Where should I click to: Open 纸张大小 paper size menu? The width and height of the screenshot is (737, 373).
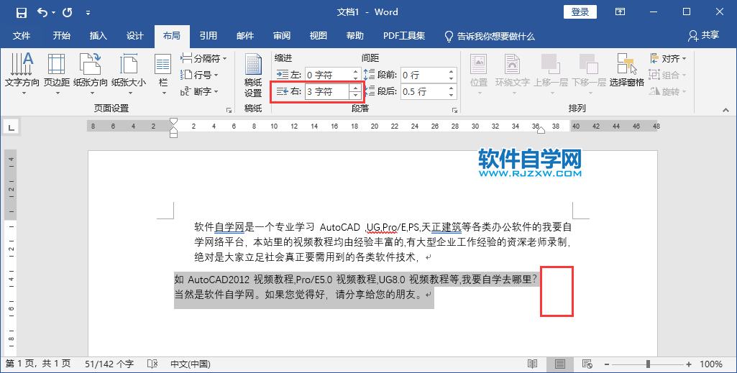(128, 74)
